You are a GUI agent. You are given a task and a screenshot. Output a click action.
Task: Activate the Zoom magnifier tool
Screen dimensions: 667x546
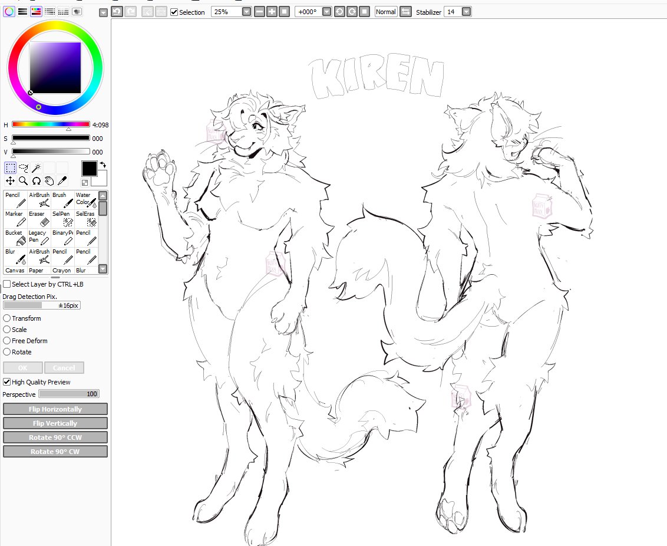pyautogui.click(x=23, y=180)
